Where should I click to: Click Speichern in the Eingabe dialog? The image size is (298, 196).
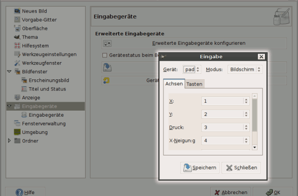200,168
